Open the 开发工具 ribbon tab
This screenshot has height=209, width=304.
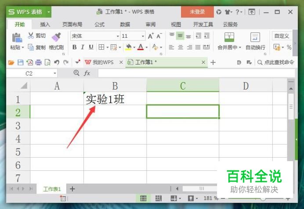coord(203,25)
